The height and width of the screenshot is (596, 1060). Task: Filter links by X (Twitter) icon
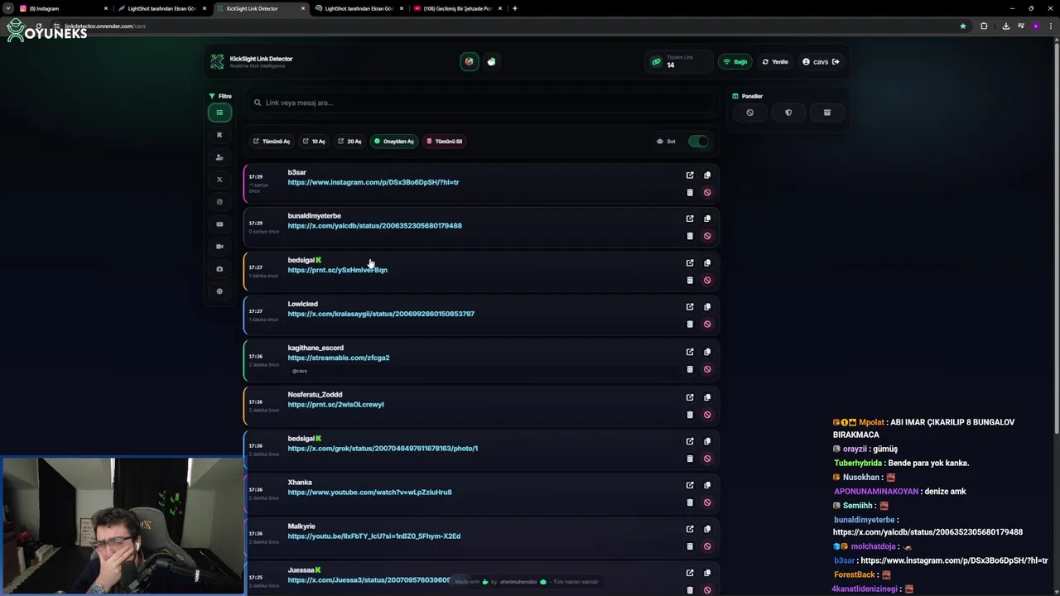[x=219, y=180]
